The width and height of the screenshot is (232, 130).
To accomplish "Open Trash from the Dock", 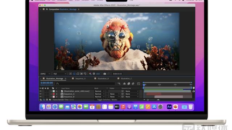I will [191, 107].
